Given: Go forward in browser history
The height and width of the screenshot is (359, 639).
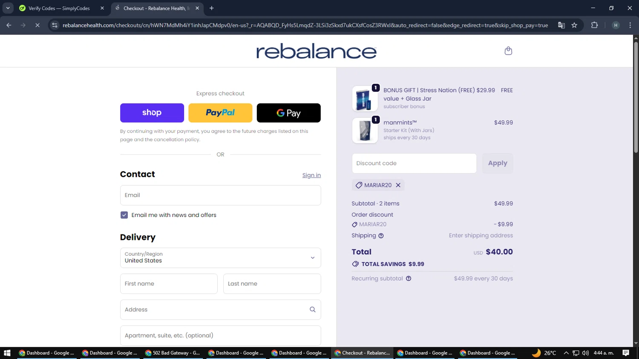Looking at the screenshot, I should click(23, 25).
